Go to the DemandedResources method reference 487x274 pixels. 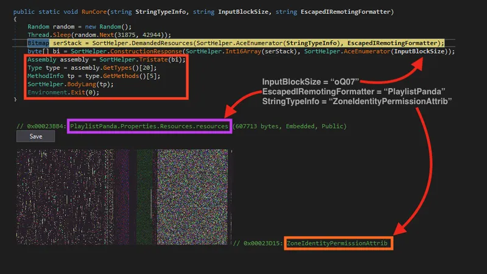click(163, 43)
